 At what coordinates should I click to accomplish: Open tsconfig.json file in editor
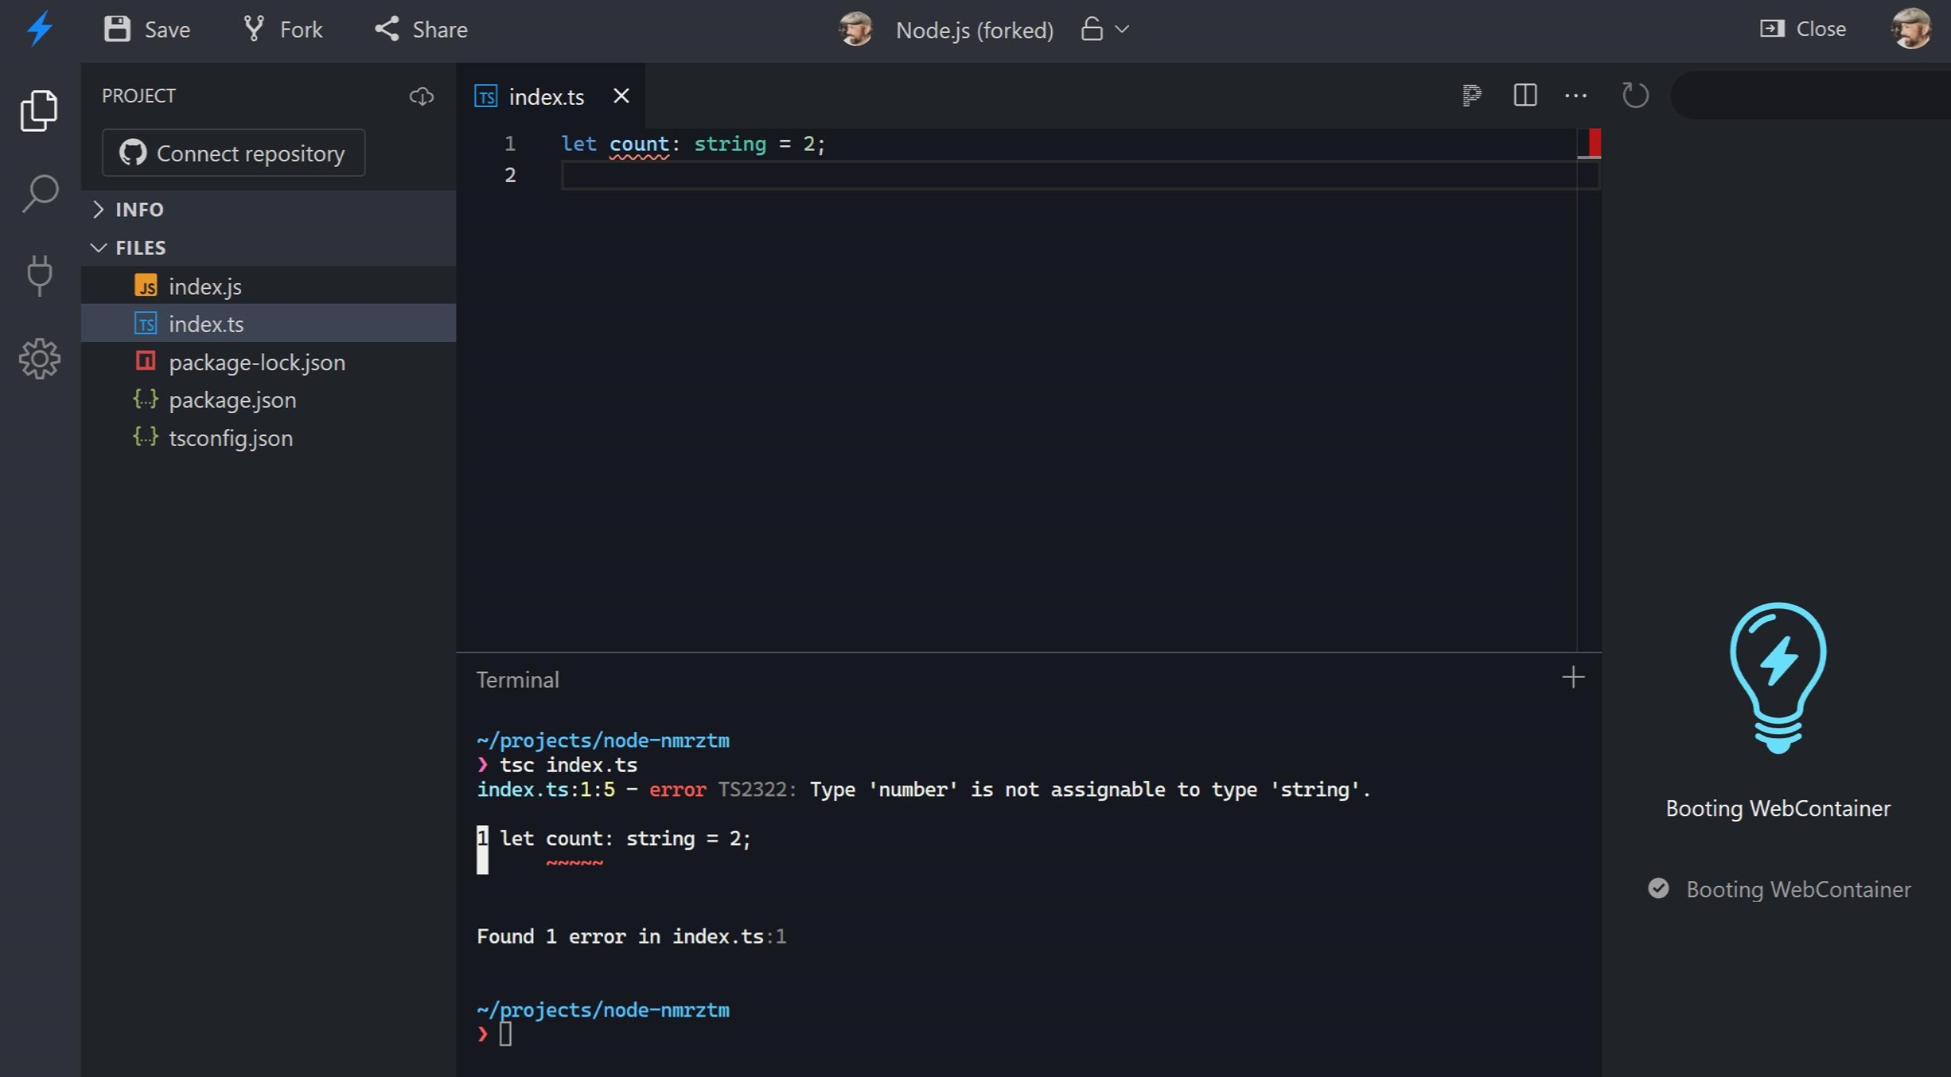pyautogui.click(x=230, y=436)
